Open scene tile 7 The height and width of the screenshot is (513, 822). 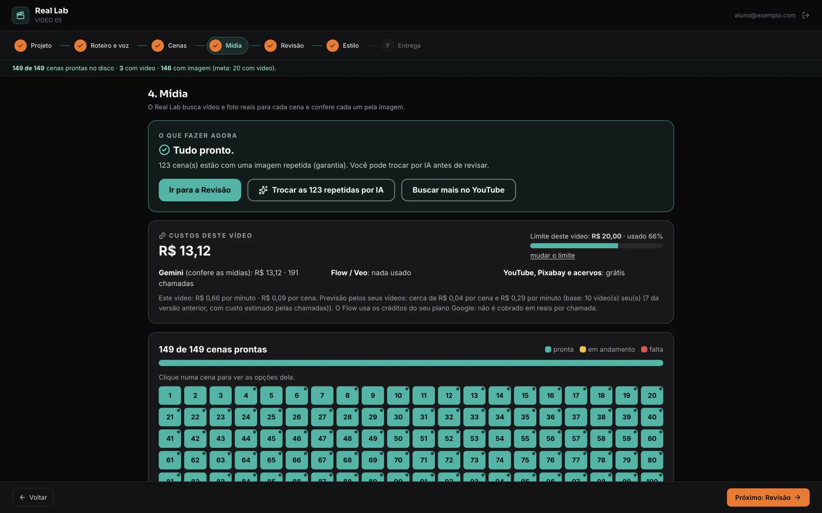pyautogui.click(x=322, y=395)
